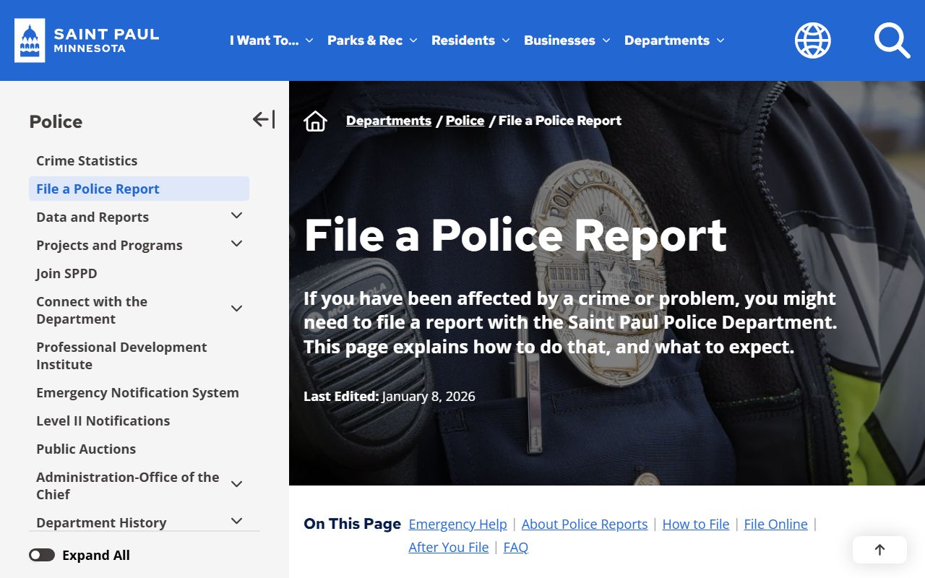Jump to About Police Reports section
Viewport: 925px width, 578px height.
point(585,524)
